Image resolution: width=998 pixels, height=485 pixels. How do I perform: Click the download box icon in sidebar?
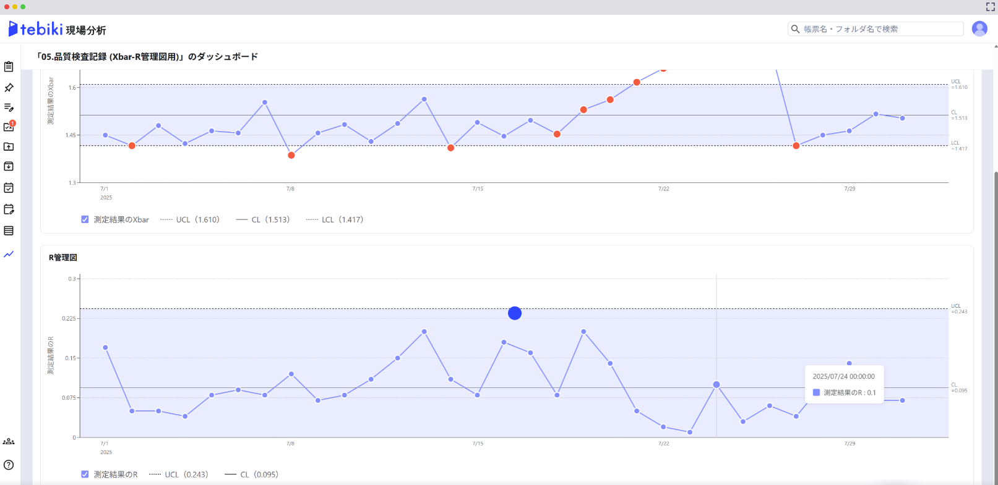(9, 167)
